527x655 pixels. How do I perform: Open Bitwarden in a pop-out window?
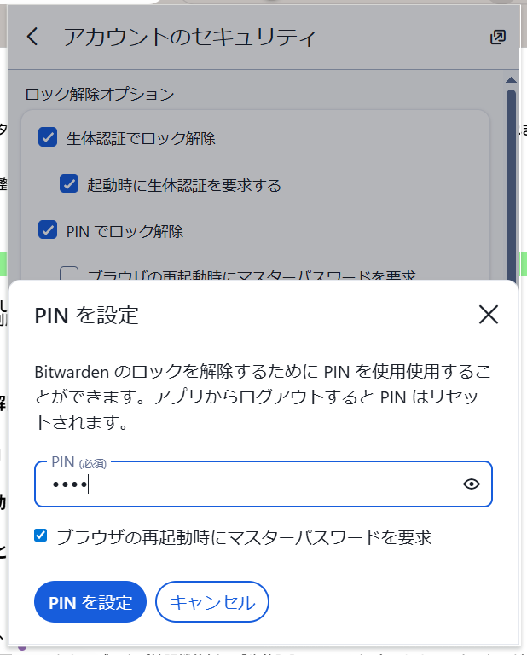pyautogui.click(x=498, y=37)
